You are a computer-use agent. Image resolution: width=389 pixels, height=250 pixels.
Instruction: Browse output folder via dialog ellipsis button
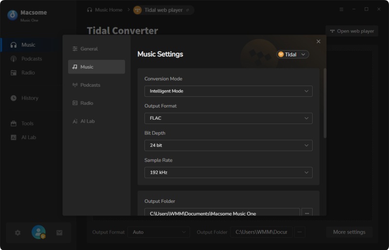307,212
